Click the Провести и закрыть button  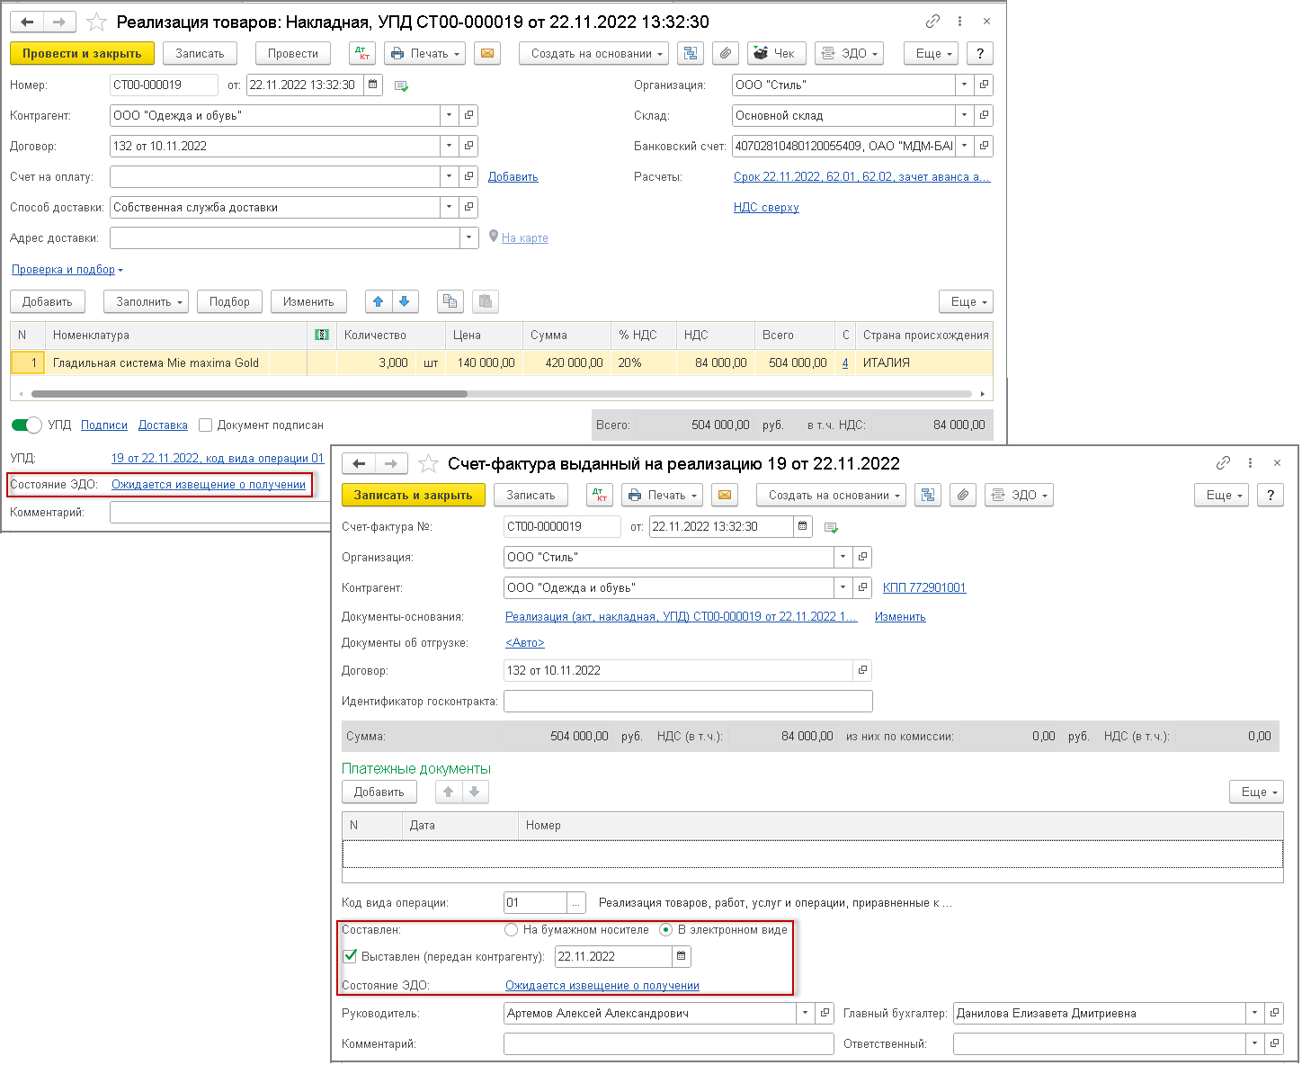click(82, 53)
